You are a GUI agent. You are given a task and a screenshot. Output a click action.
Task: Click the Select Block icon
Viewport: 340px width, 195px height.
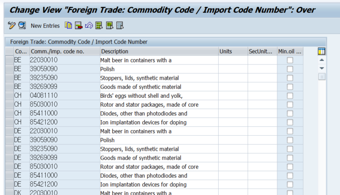tap(109, 26)
